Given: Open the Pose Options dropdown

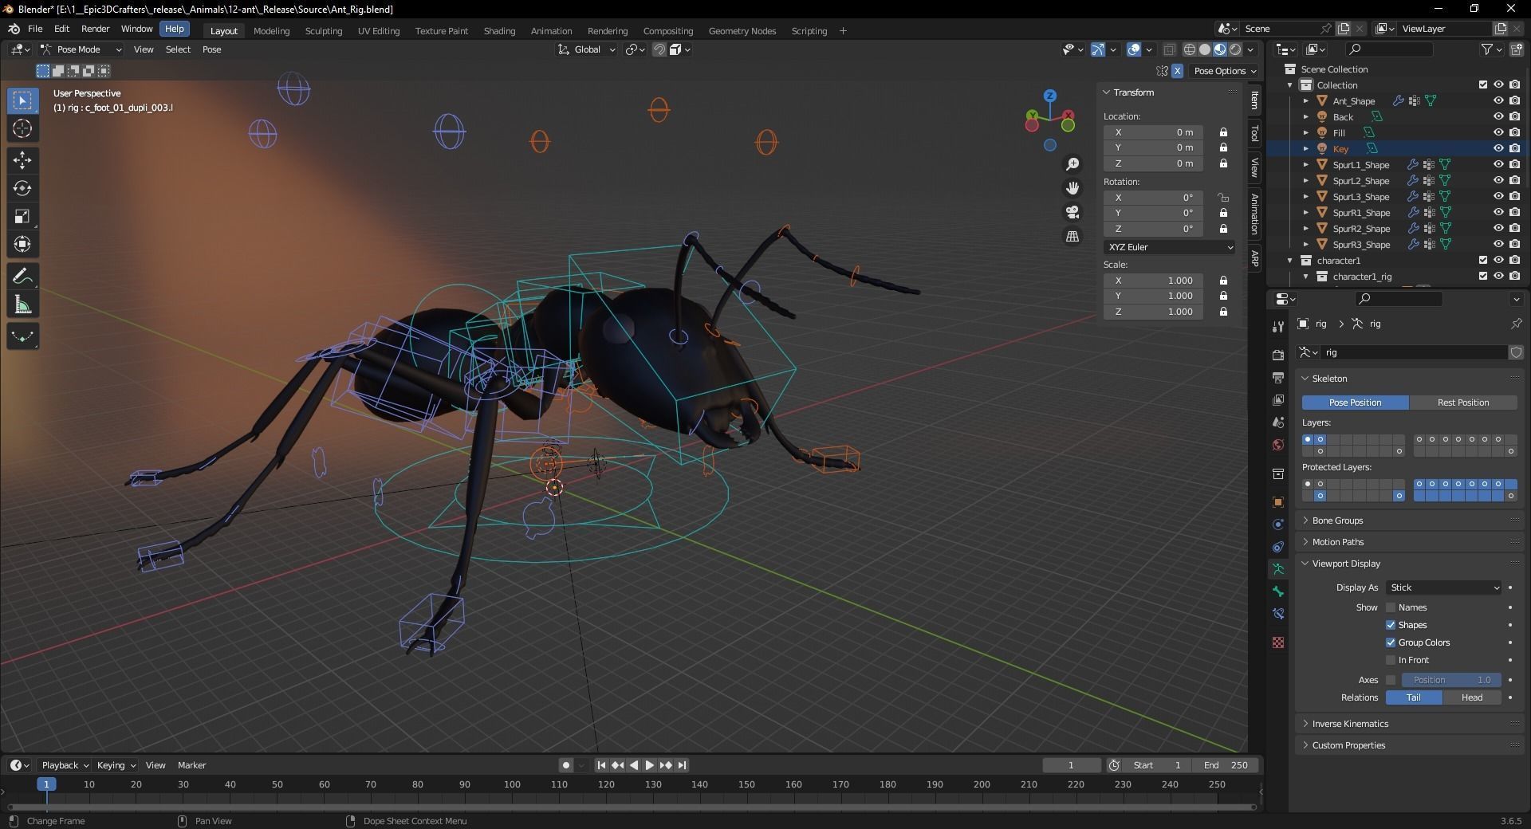Looking at the screenshot, I should [x=1225, y=71].
